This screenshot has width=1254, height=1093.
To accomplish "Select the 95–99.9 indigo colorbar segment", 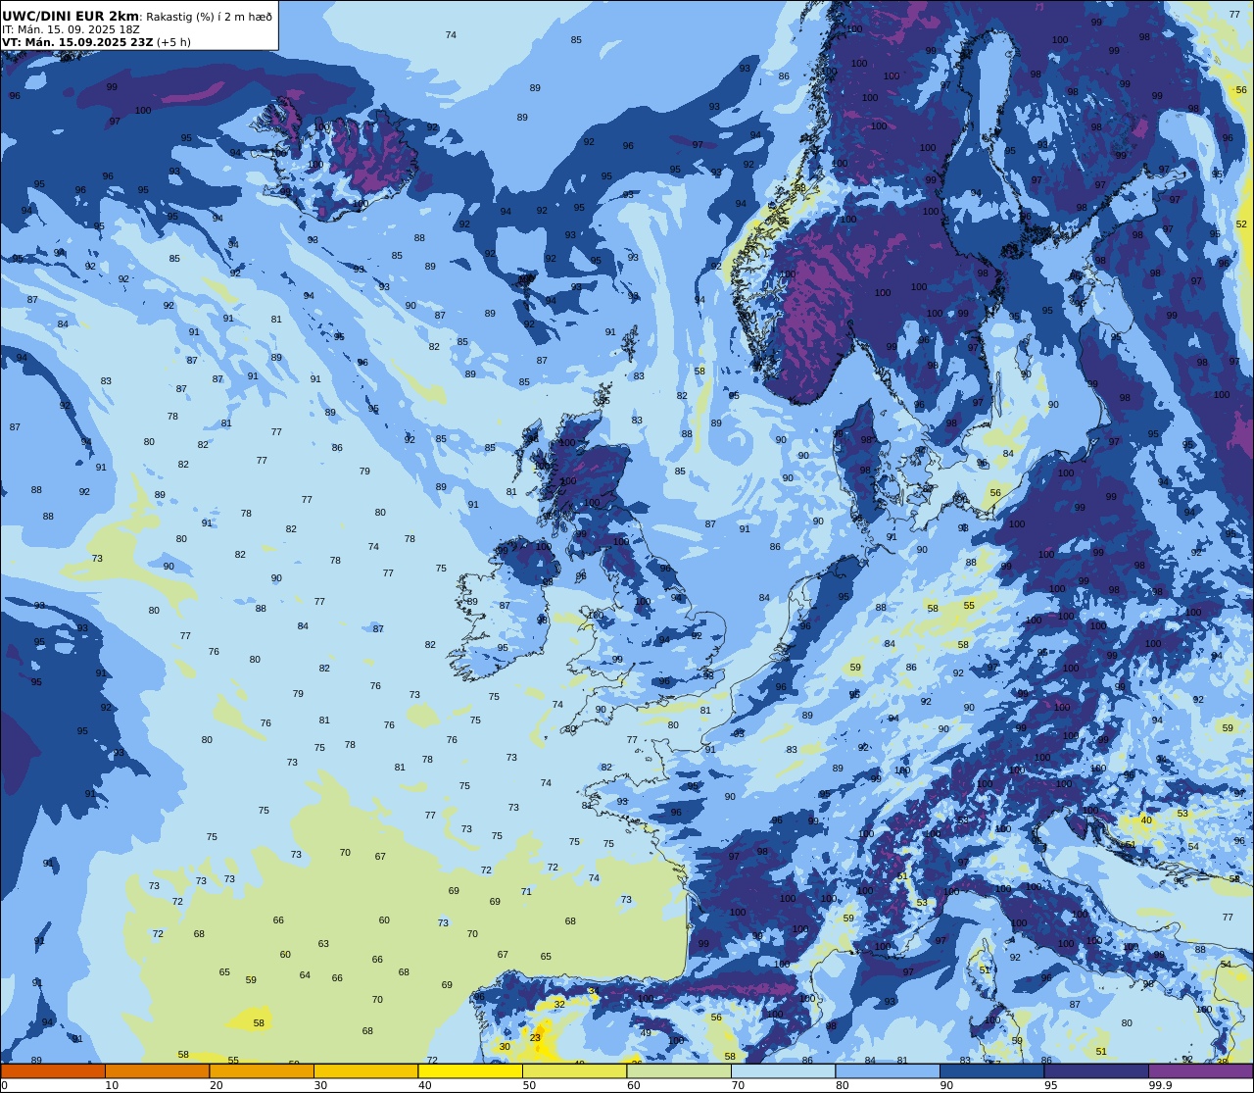I will pyautogui.click(x=1096, y=1070).
